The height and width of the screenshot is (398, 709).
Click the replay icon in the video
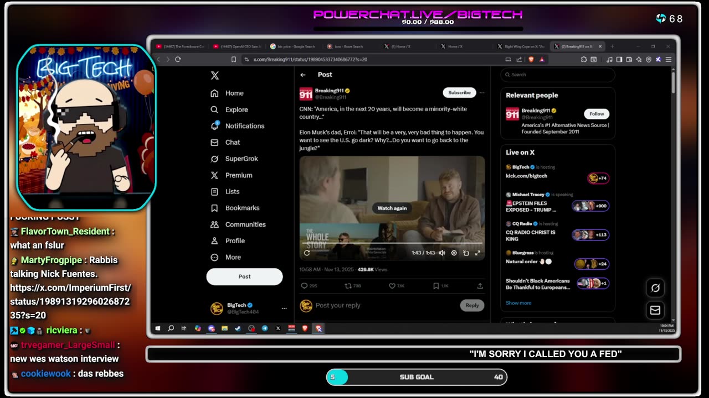pyautogui.click(x=307, y=253)
